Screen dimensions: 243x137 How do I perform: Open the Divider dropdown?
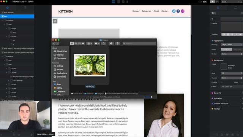232,54
